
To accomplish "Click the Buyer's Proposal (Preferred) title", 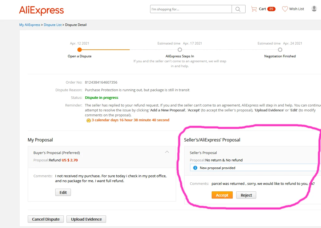I will [57, 153].
